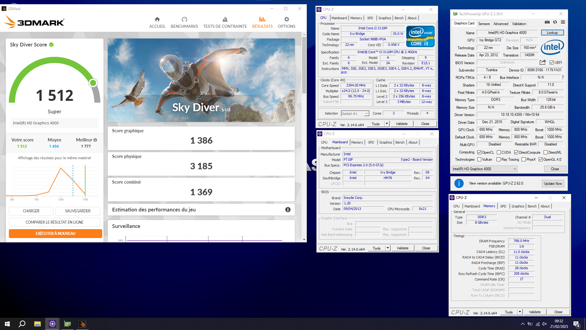
Task: Switch to CPU-Z via taskbar icon
Action: 52,324
